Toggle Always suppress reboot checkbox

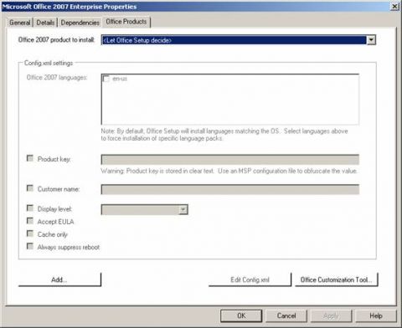tap(30, 246)
